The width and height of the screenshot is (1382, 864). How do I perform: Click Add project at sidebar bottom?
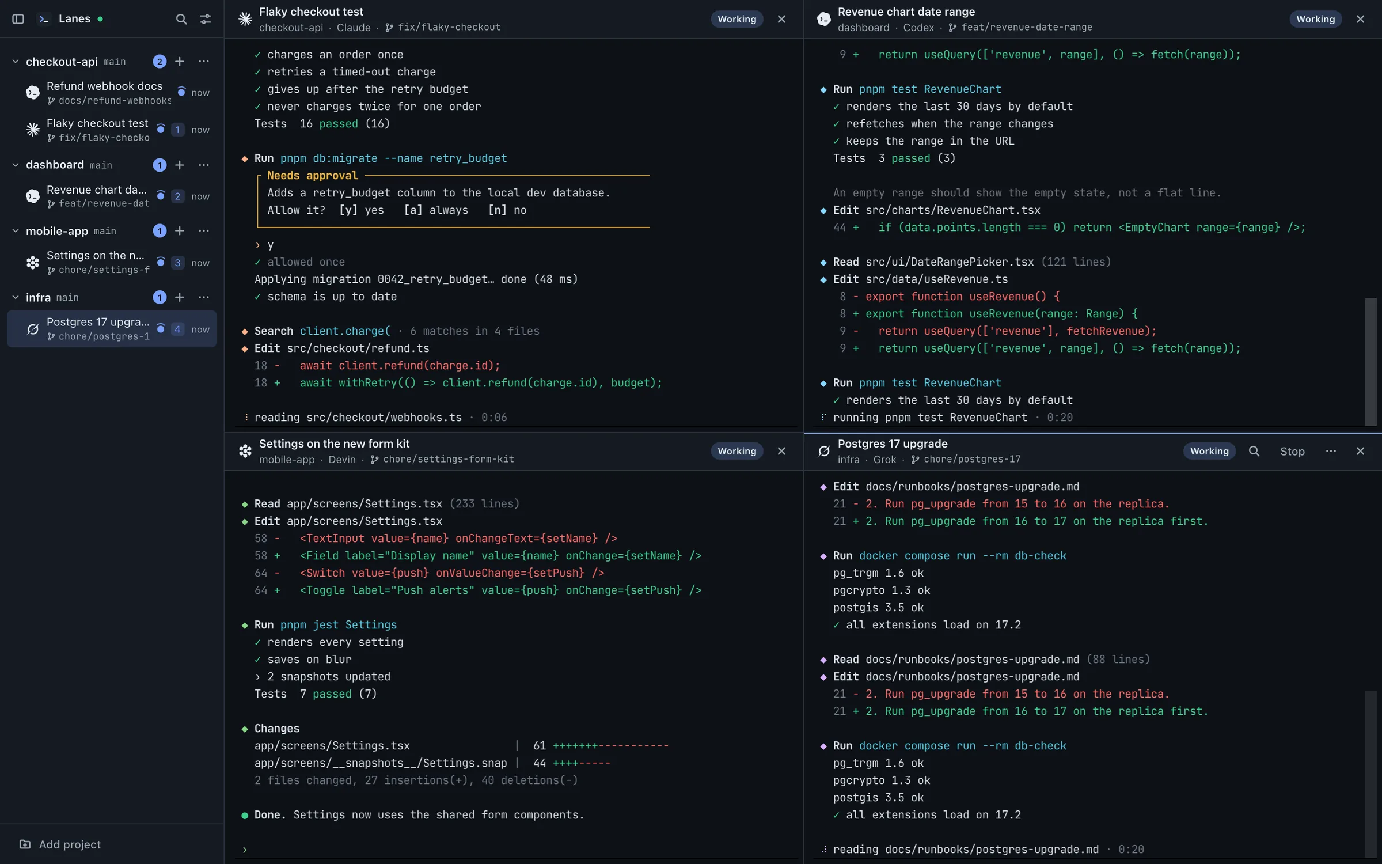tap(60, 844)
